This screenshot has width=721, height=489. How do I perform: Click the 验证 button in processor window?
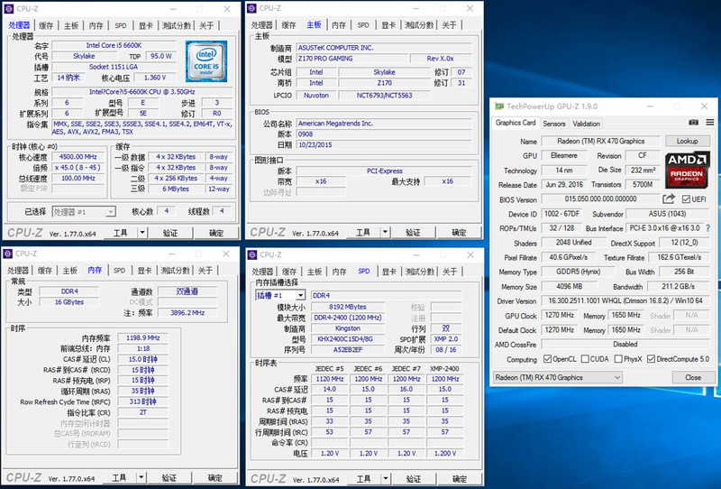[x=170, y=233]
